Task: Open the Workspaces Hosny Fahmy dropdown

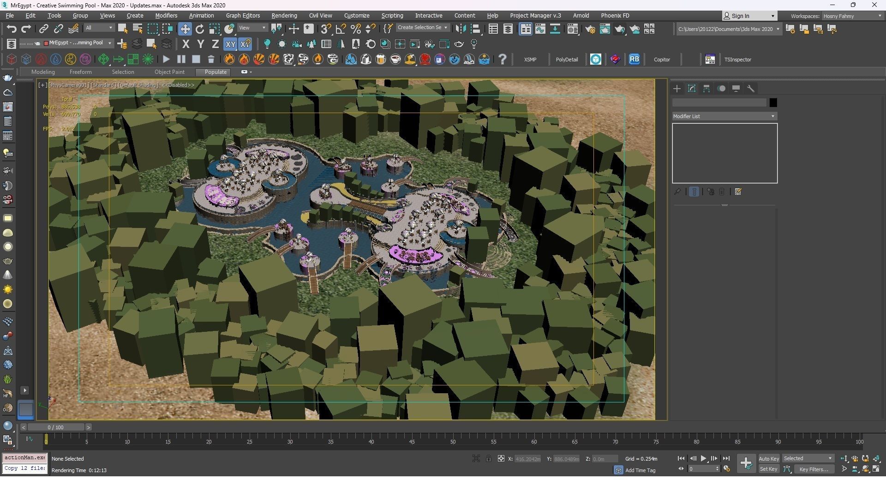Action: click(852, 16)
